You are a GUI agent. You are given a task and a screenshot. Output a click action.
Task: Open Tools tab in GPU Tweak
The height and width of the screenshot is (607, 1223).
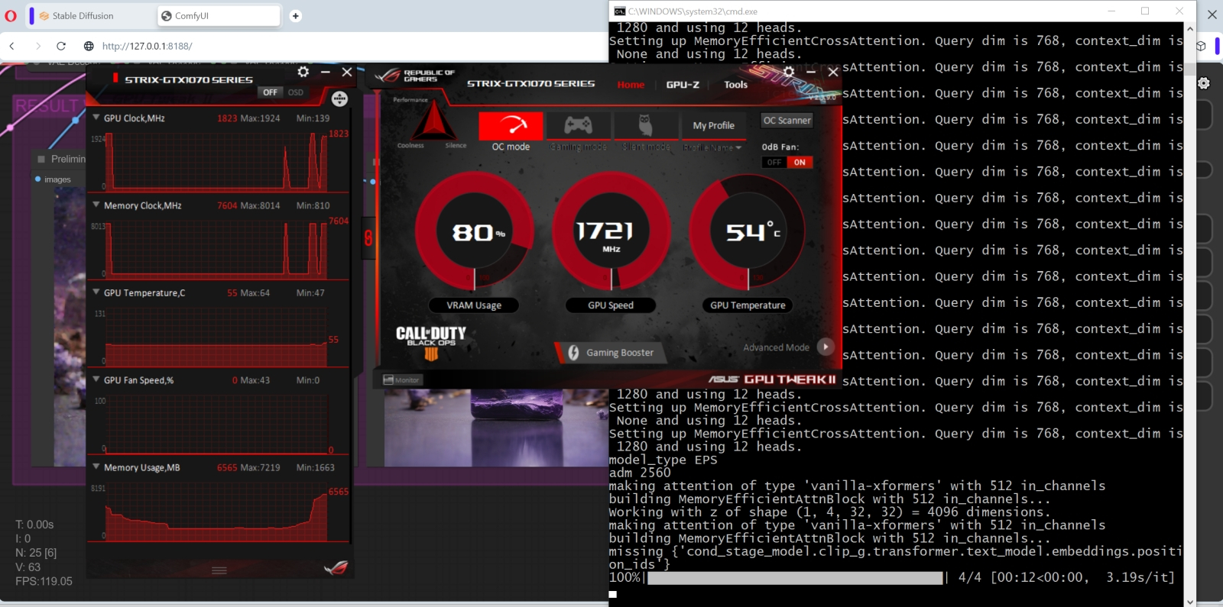pos(736,85)
